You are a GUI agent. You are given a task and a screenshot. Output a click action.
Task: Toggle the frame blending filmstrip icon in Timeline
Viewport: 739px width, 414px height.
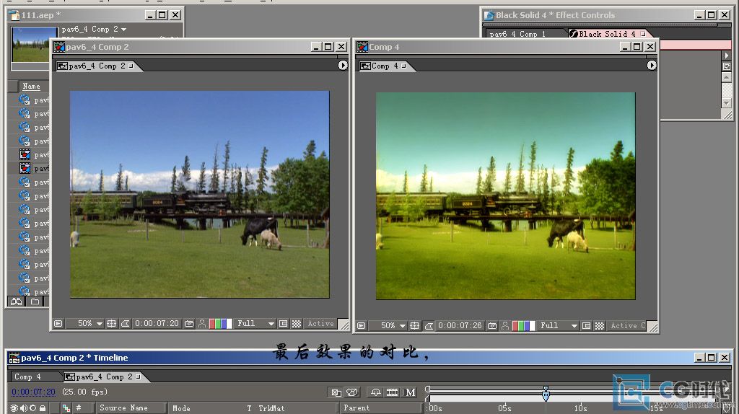pyautogui.click(x=392, y=392)
